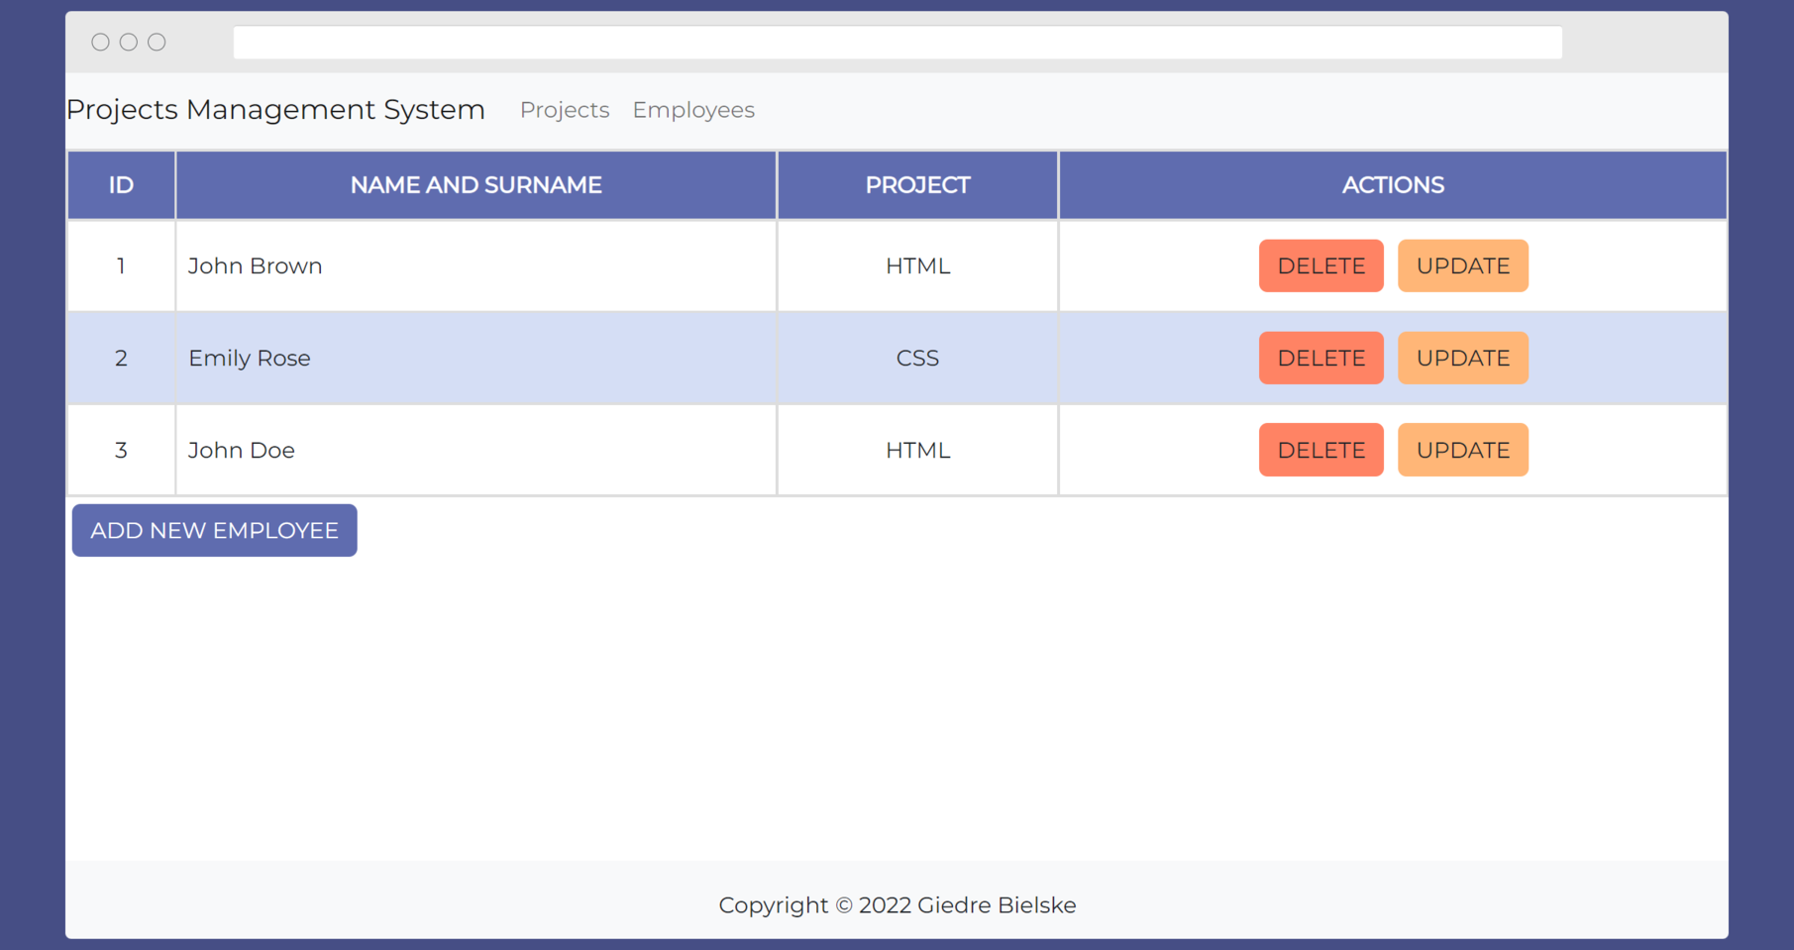Select the CSS project cell
Viewport: 1794px width, 950px height.
point(917,358)
